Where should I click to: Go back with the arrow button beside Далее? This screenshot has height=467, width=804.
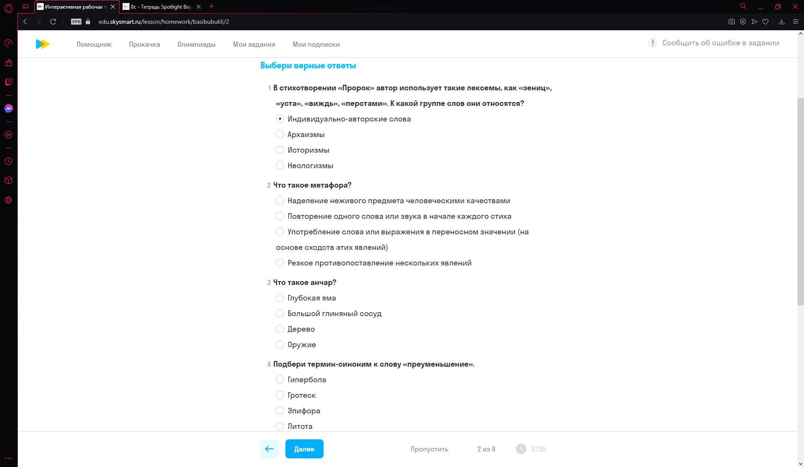[x=269, y=449]
